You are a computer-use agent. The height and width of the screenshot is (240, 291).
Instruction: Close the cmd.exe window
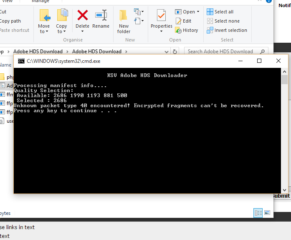(x=278, y=61)
